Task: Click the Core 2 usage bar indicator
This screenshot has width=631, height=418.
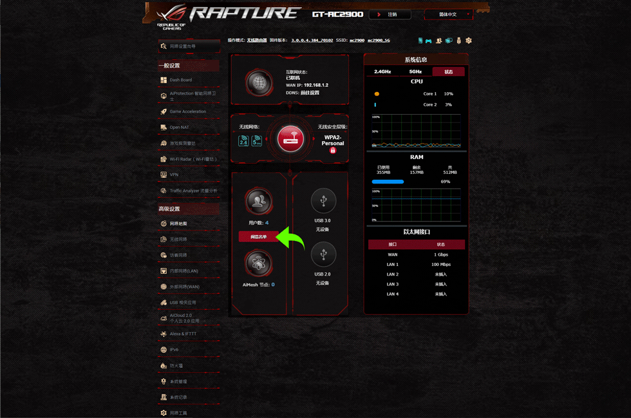Action: 375,105
